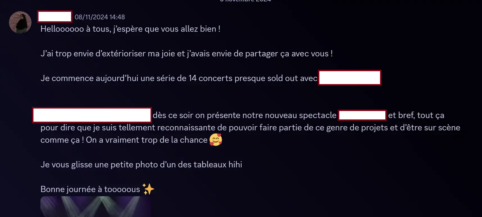
Task: Open the message author's round avatar
Action: (20, 22)
